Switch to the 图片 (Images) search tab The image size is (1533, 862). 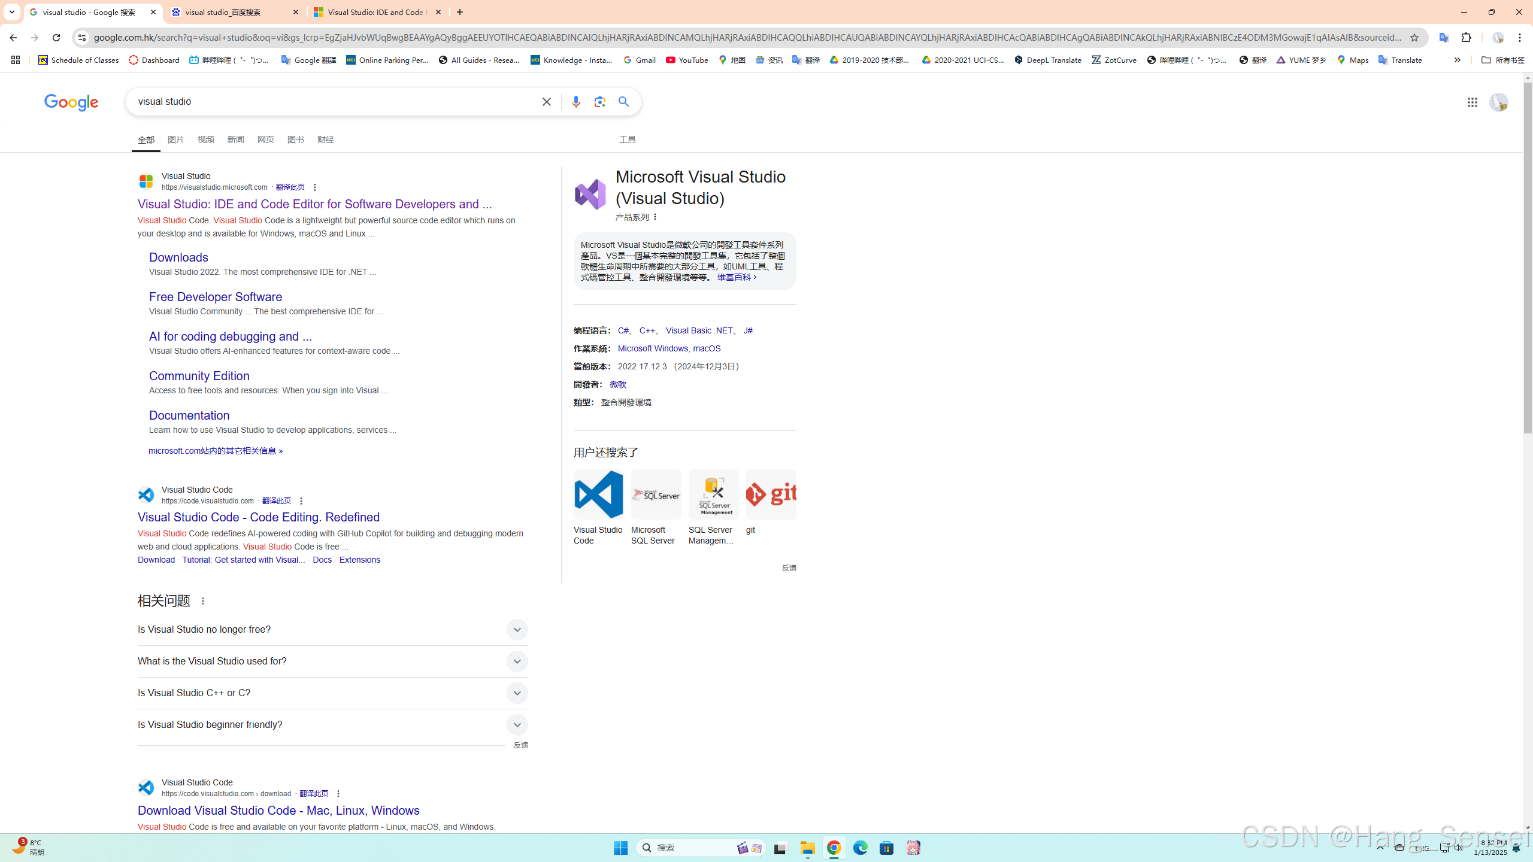point(175,139)
